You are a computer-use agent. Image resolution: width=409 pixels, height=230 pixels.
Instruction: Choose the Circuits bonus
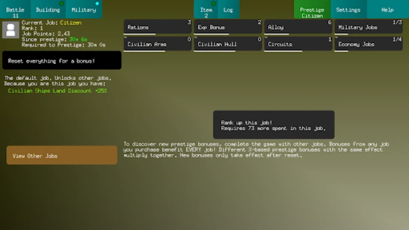[x=299, y=44]
